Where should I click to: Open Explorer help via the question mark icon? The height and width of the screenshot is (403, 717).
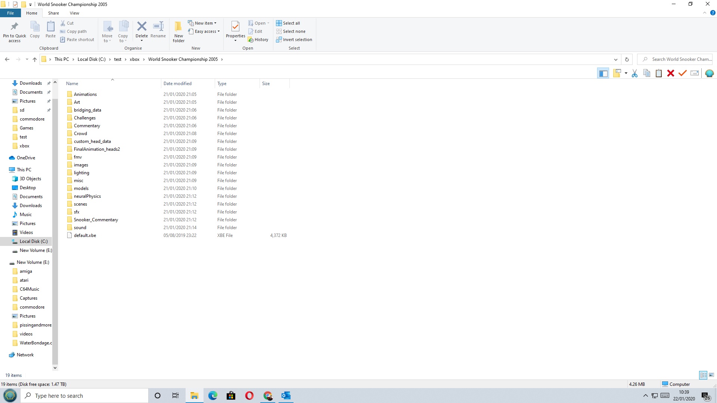point(713,13)
